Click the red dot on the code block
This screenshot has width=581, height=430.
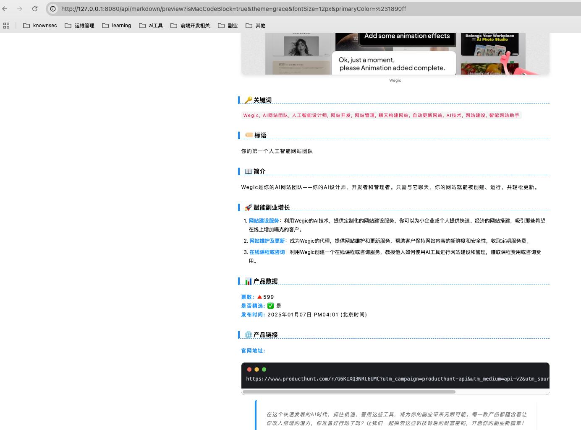[249, 369]
